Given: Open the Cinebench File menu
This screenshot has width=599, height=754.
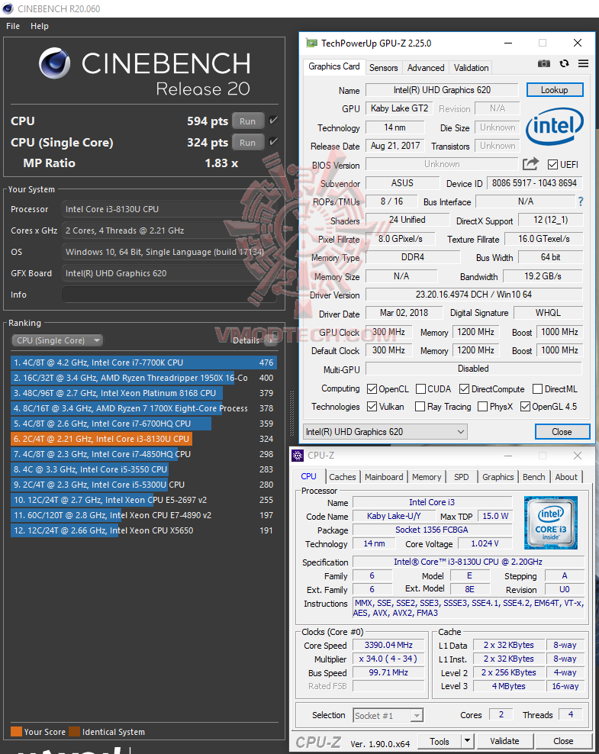Looking at the screenshot, I should pos(13,26).
